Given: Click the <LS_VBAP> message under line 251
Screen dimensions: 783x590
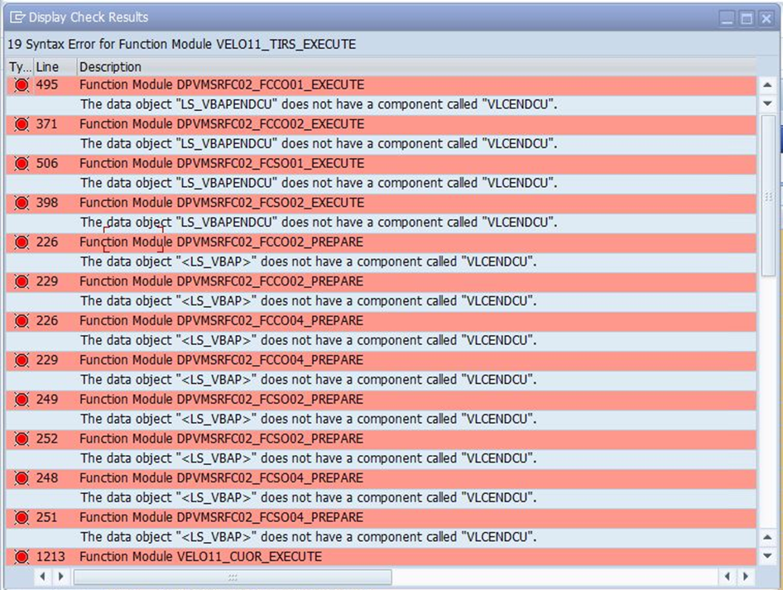Looking at the screenshot, I should [x=309, y=537].
